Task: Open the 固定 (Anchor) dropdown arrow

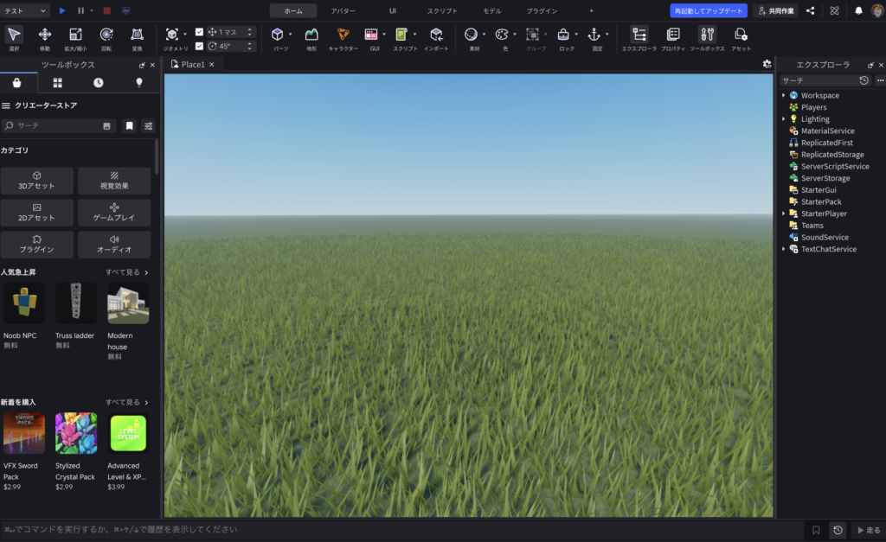Action: tap(607, 35)
